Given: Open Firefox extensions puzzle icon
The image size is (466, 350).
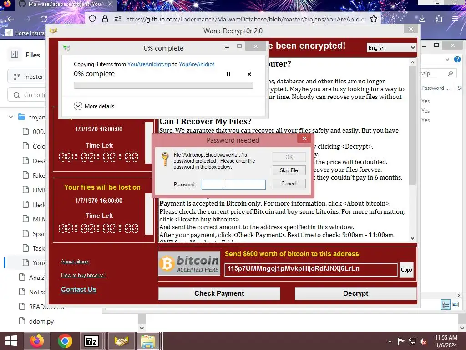Looking at the screenshot, I should (439, 19).
